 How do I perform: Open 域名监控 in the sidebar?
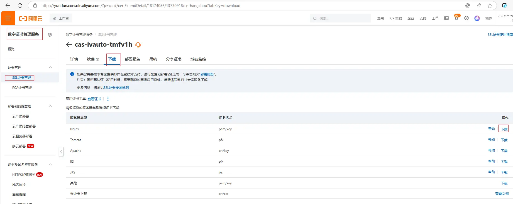(19, 185)
